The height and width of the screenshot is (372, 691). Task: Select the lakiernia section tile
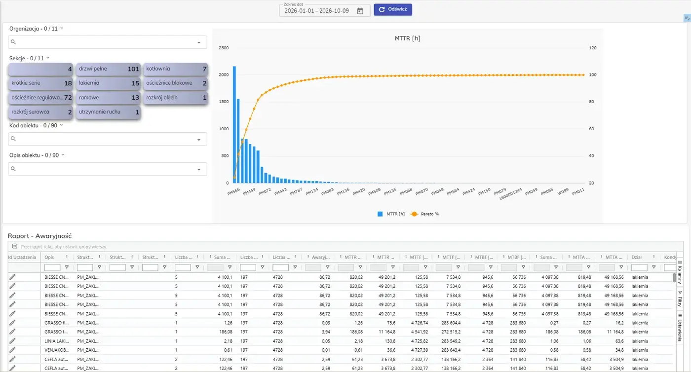point(109,83)
